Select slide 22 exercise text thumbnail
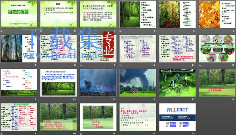Image resolution: width=236 pixels, height=135 pixels. pos(138,117)
